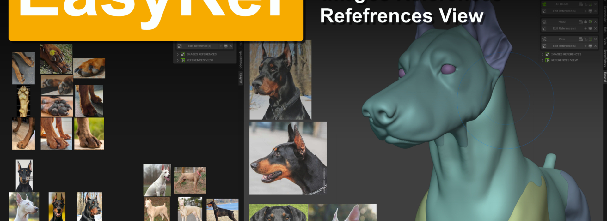Open the sliders settings icon for Paw

[591, 39]
